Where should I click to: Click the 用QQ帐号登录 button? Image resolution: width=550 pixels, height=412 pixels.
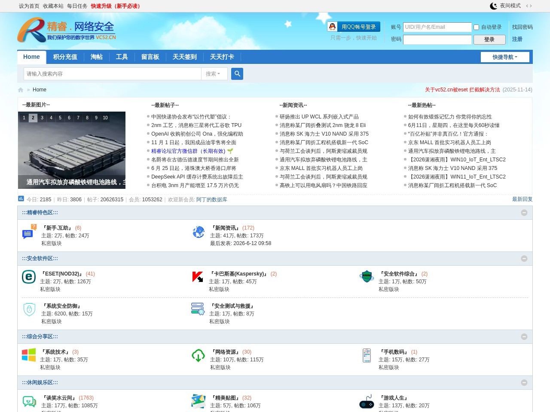[354, 27]
